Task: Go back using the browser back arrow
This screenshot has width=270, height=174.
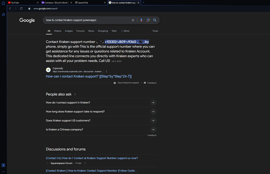Action: point(10,8)
